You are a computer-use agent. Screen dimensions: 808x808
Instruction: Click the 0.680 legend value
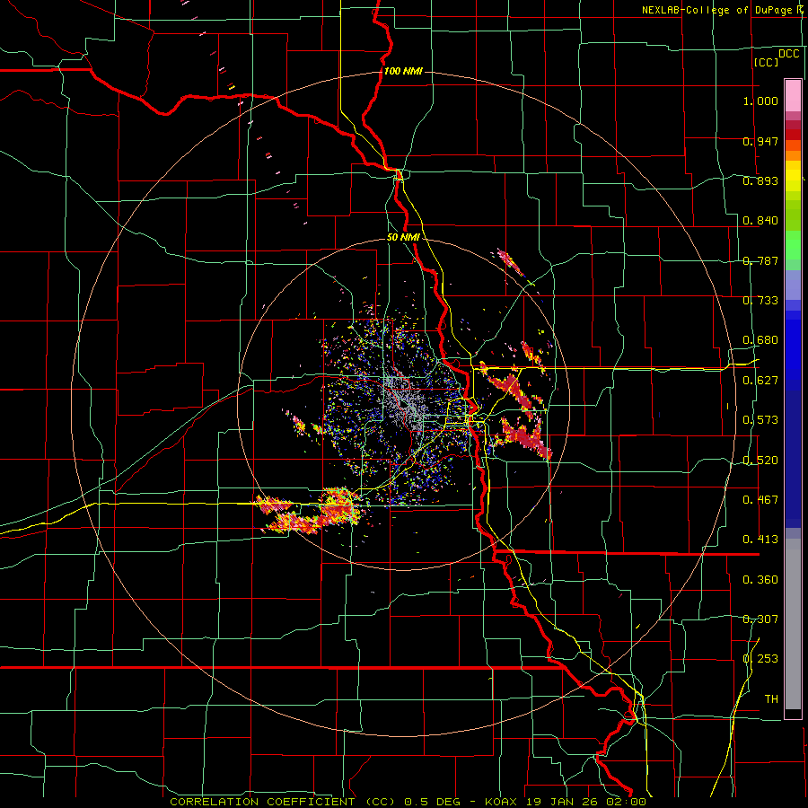click(x=760, y=340)
